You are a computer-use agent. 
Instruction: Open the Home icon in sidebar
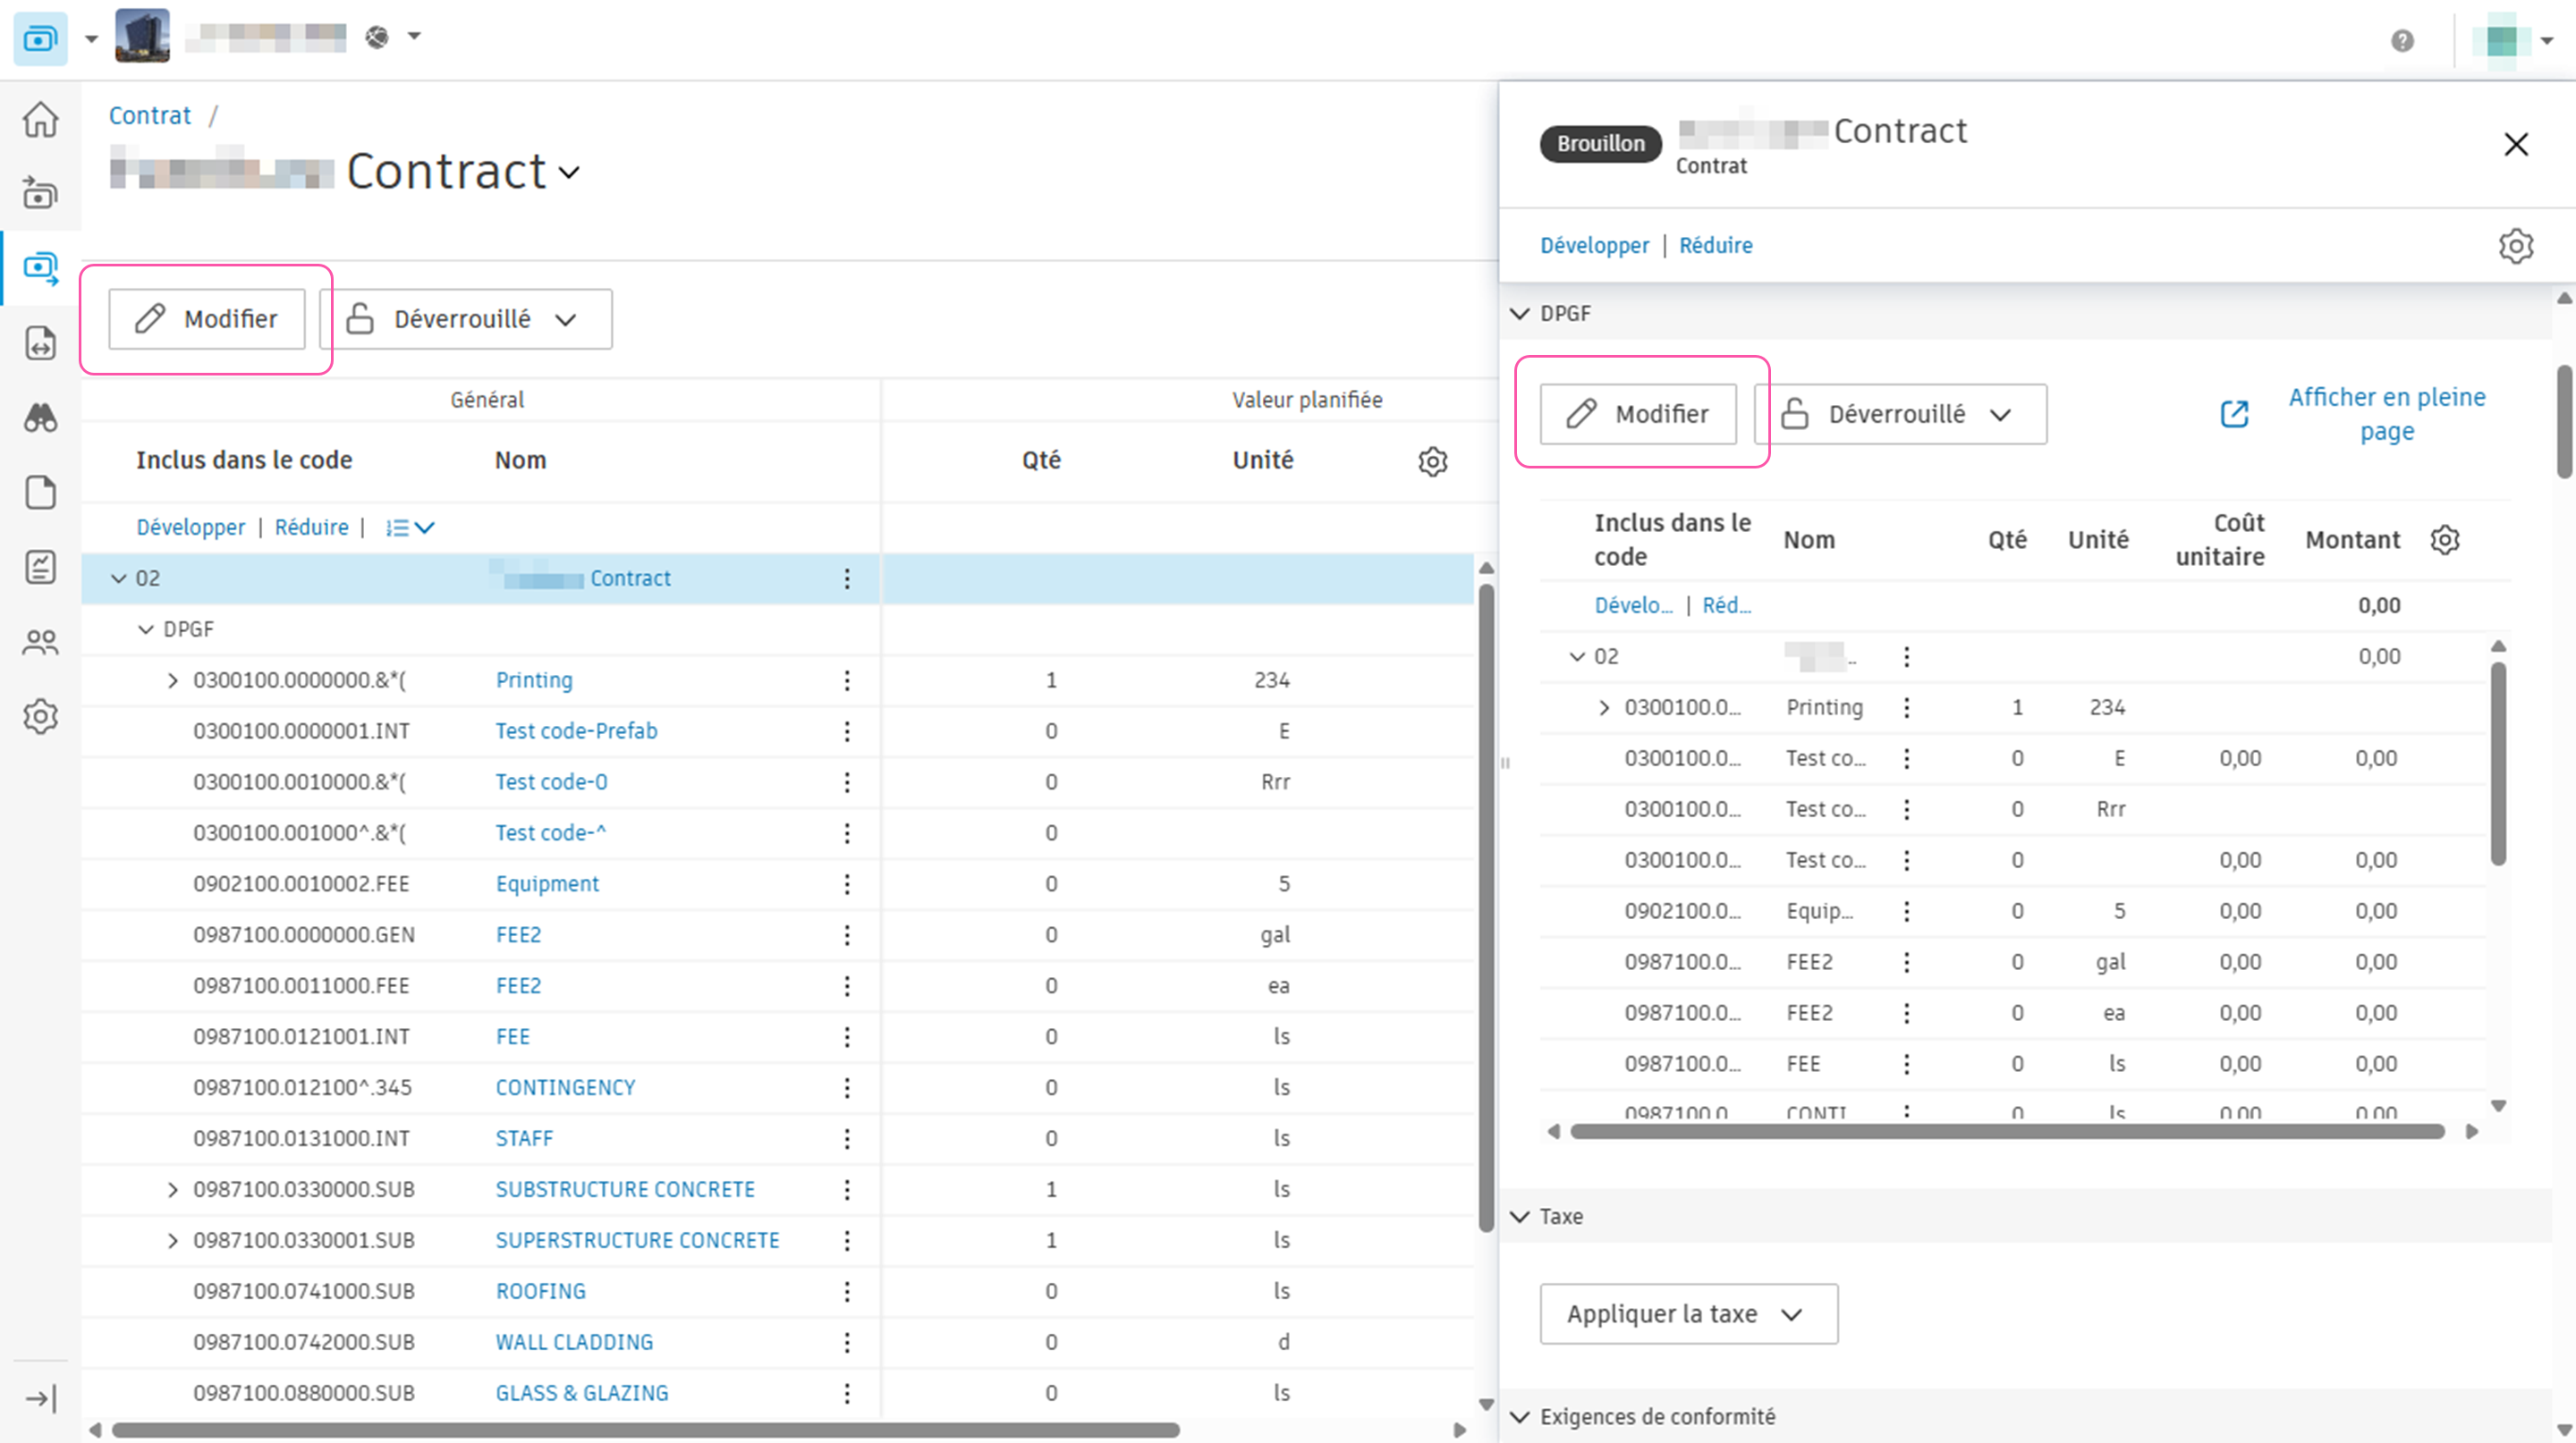click(40, 120)
